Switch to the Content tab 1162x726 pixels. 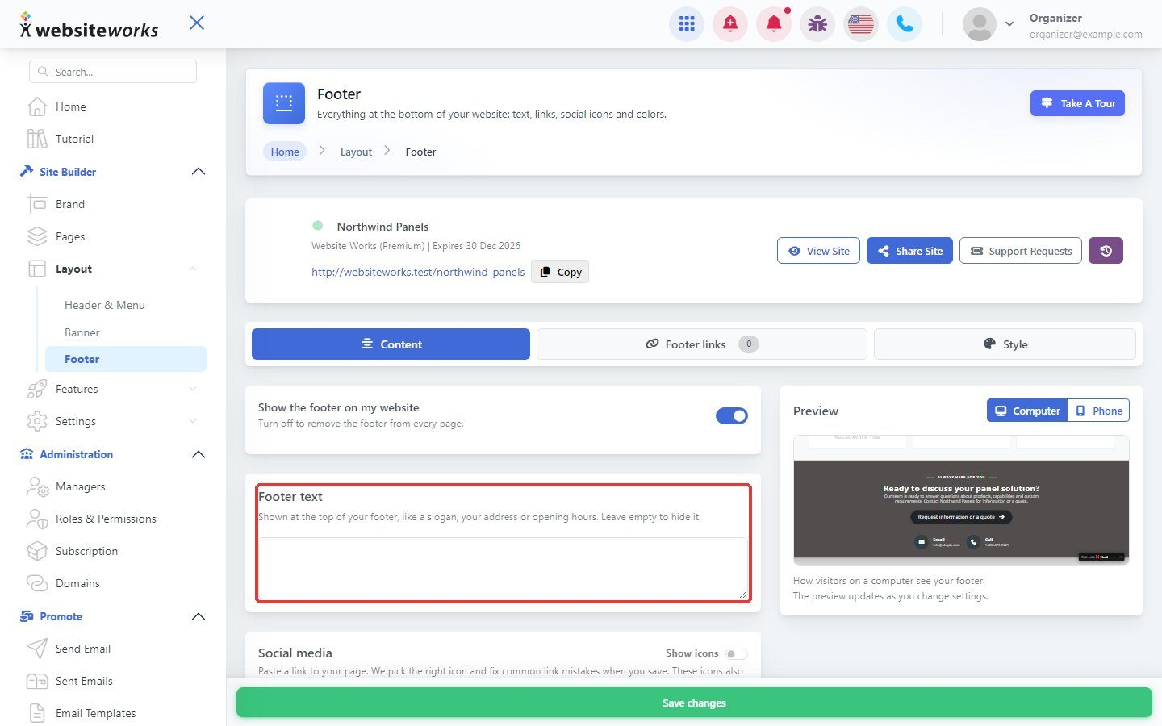tap(391, 344)
